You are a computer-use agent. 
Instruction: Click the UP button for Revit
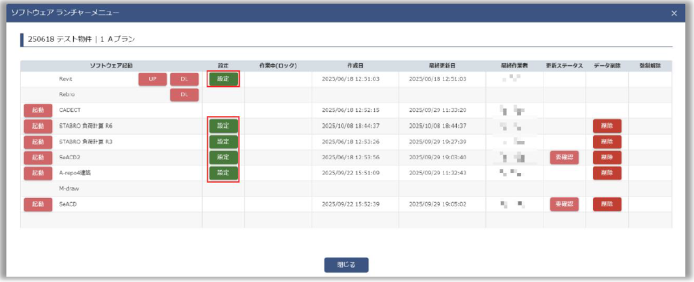(152, 79)
